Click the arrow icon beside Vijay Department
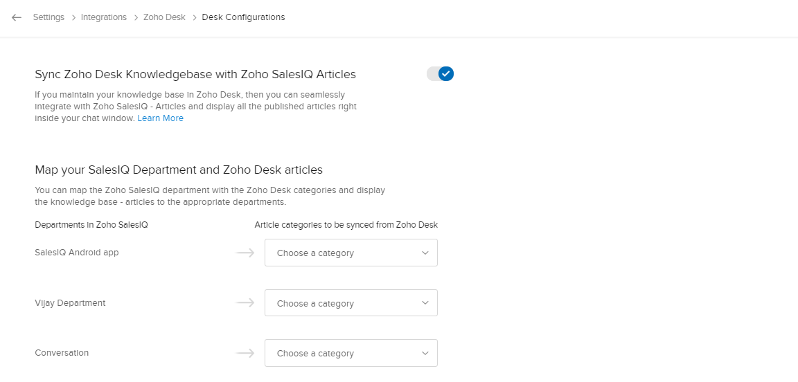 [245, 303]
